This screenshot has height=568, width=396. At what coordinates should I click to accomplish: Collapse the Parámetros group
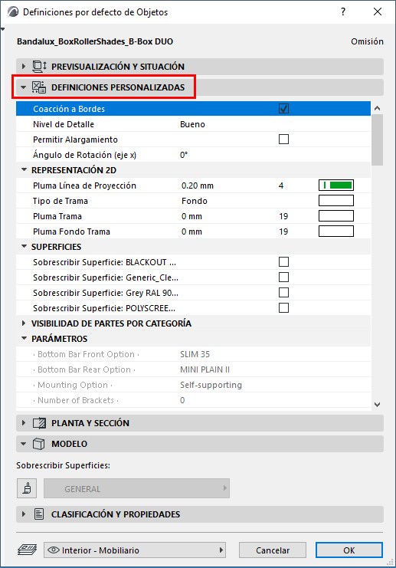click(x=25, y=338)
